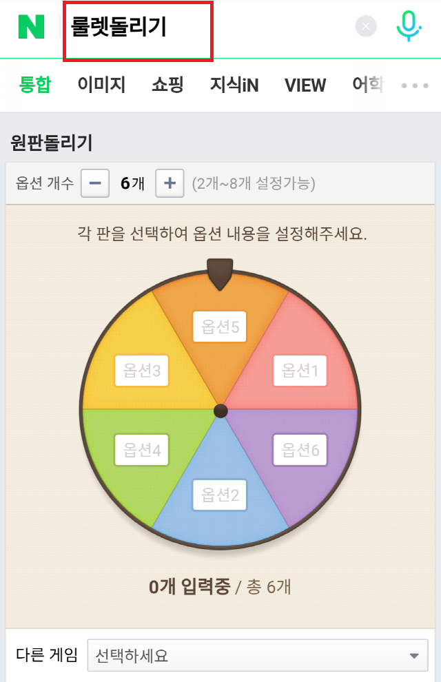
Task: Select the 옵션2 wheel segment
Action: pos(220,495)
